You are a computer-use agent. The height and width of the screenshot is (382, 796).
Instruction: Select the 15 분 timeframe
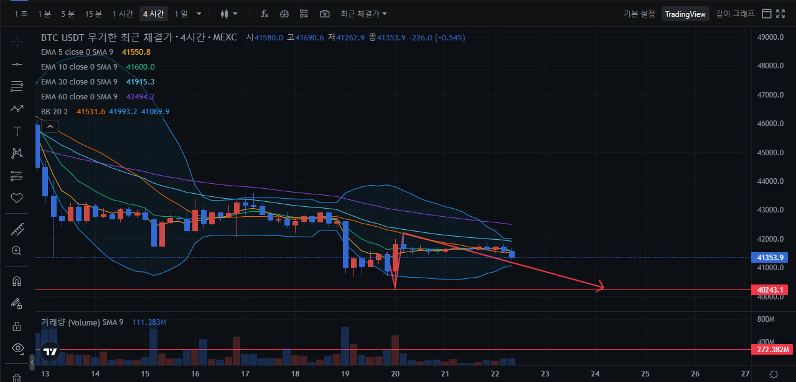pyautogui.click(x=93, y=14)
